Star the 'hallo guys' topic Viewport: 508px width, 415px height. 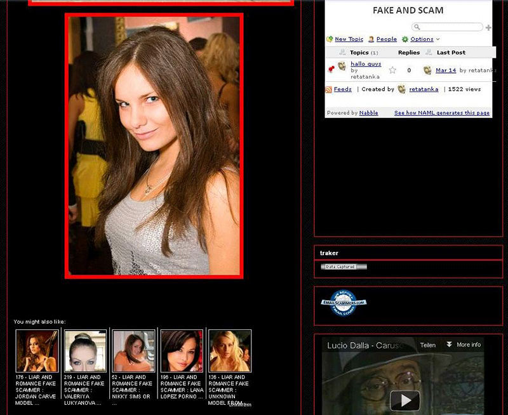tap(392, 70)
